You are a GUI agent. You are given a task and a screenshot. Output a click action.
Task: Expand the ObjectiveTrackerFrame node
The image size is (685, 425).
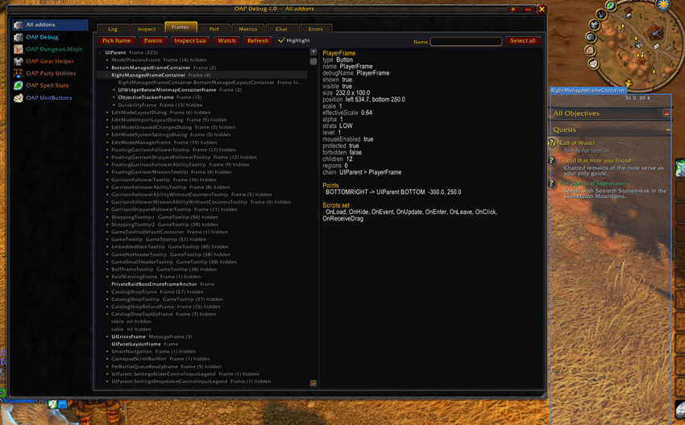(114, 97)
